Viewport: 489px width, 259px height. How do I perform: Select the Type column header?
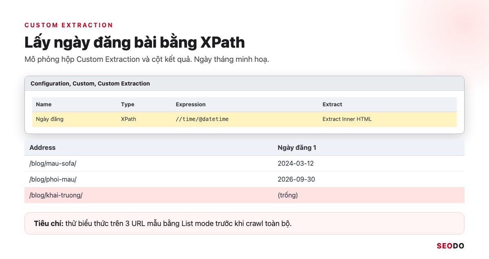coord(128,104)
